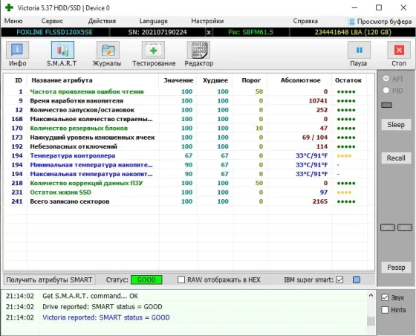Open the Language menu

[153, 21]
